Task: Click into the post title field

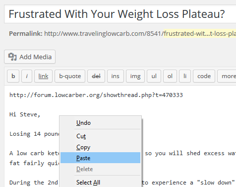Action: tap(120, 14)
